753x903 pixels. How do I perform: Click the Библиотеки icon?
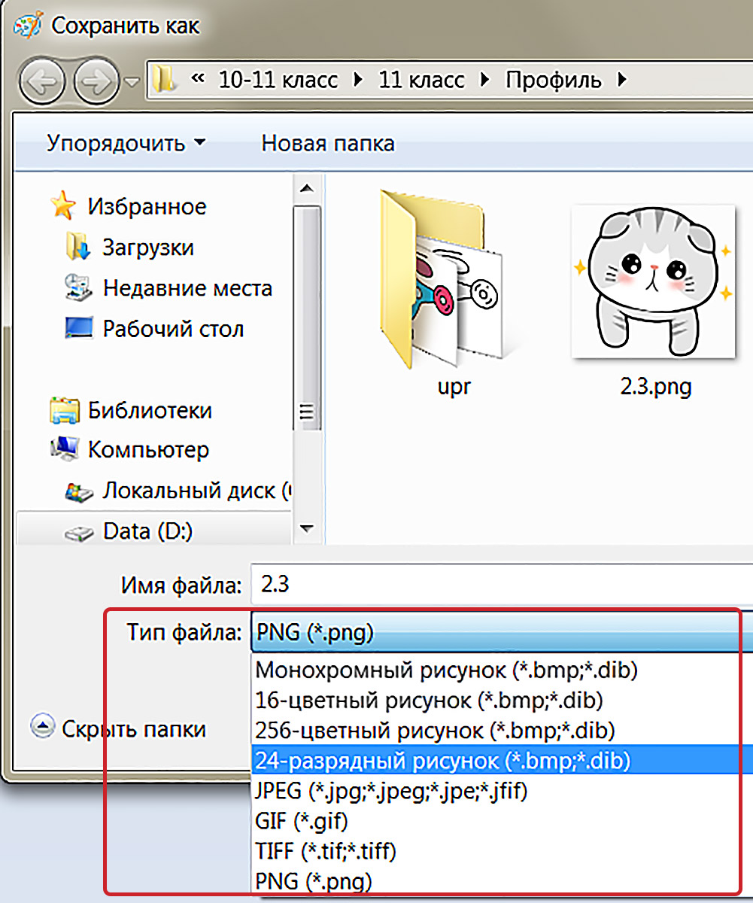click(x=64, y=410)
